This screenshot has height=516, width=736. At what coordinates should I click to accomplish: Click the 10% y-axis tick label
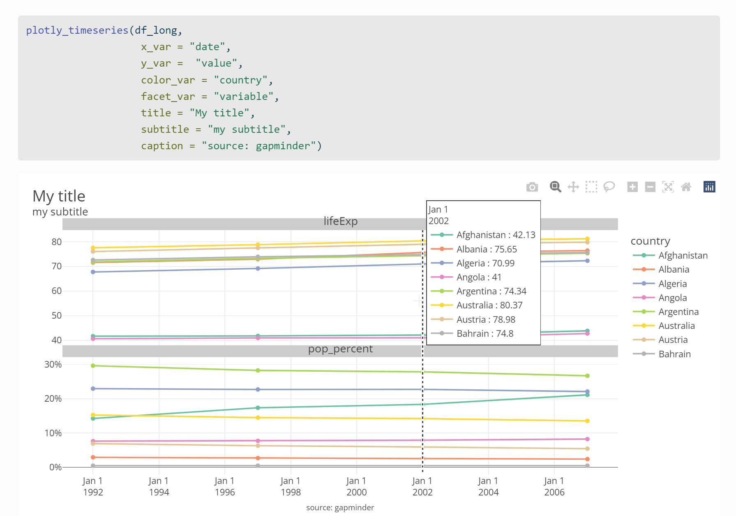[x=53, y=433]
